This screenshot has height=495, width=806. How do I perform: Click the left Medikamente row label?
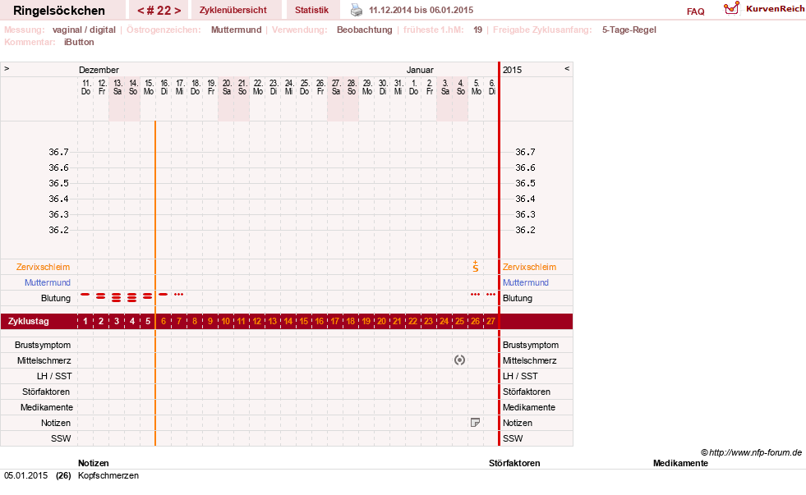point(47,407)
